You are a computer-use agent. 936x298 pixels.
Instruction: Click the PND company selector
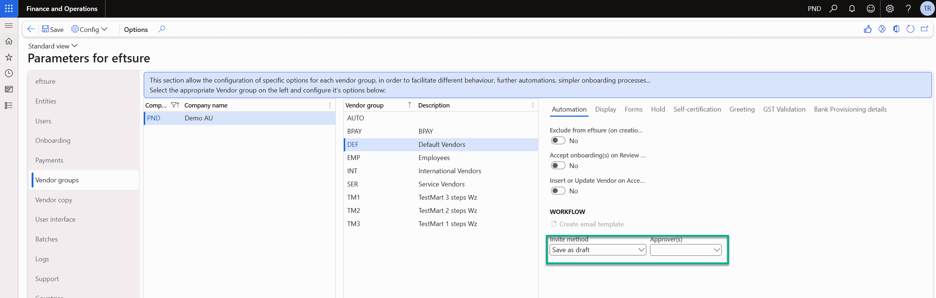[x=814, y=8]
